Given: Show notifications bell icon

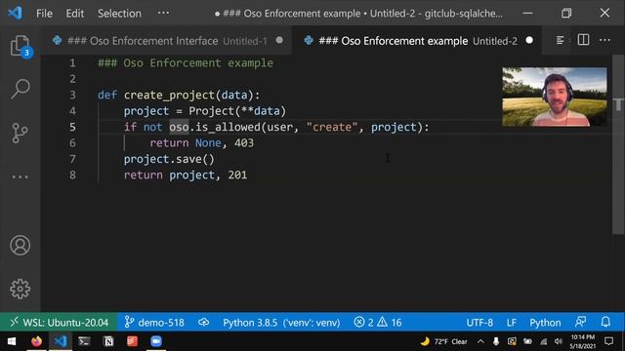Looking at the screenshot, I should pyautogui.click(x=605, y=322).
